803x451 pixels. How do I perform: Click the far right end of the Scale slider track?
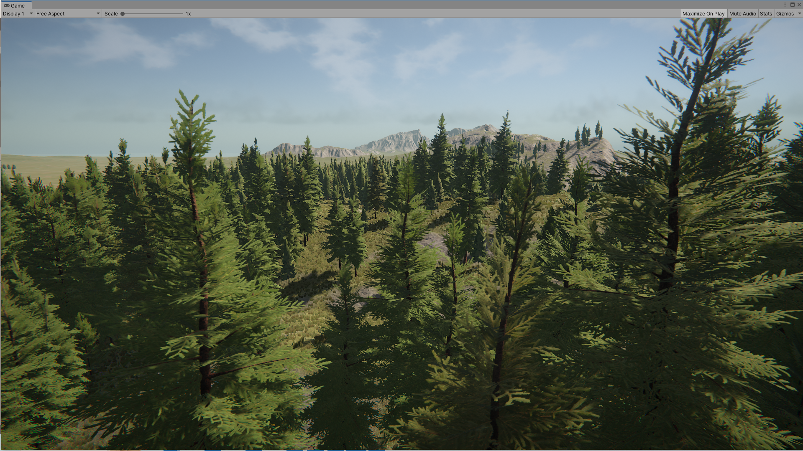183,14
